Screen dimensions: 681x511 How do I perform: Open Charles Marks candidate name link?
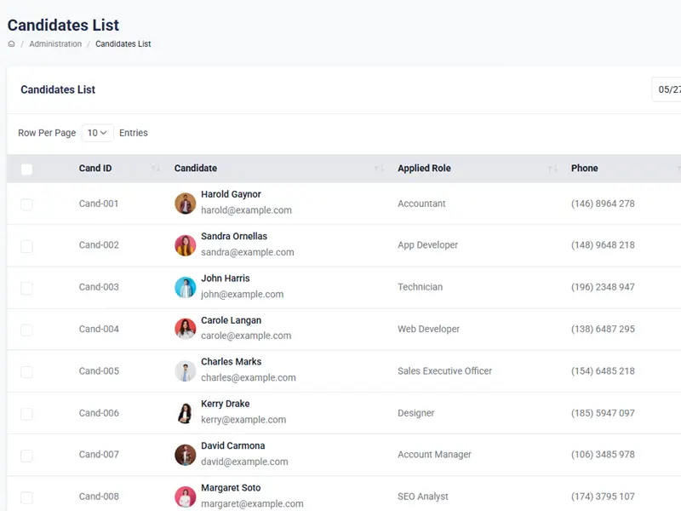231,362
